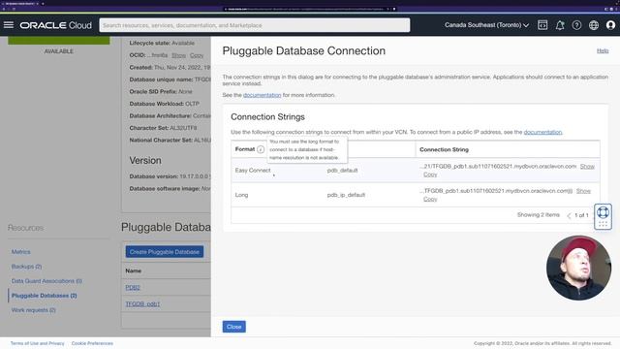The width and height of the screenshot is (620, 349).
Task: Open the Cloud Shell developer tools icon
Action: (542, 25)
